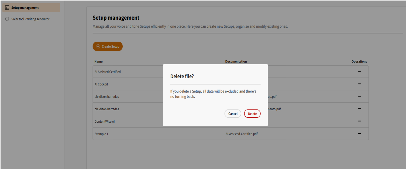This screenshot has height=170, width=406.
Task: Click the table icon beside Setup management
Action: (7, 8)
